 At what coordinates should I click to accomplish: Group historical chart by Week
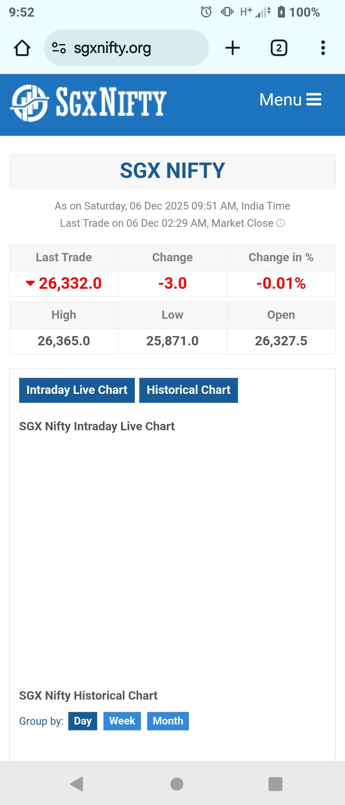click(122, 721)
